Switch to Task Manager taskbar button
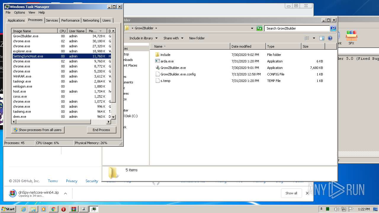 tap(94, 209)
